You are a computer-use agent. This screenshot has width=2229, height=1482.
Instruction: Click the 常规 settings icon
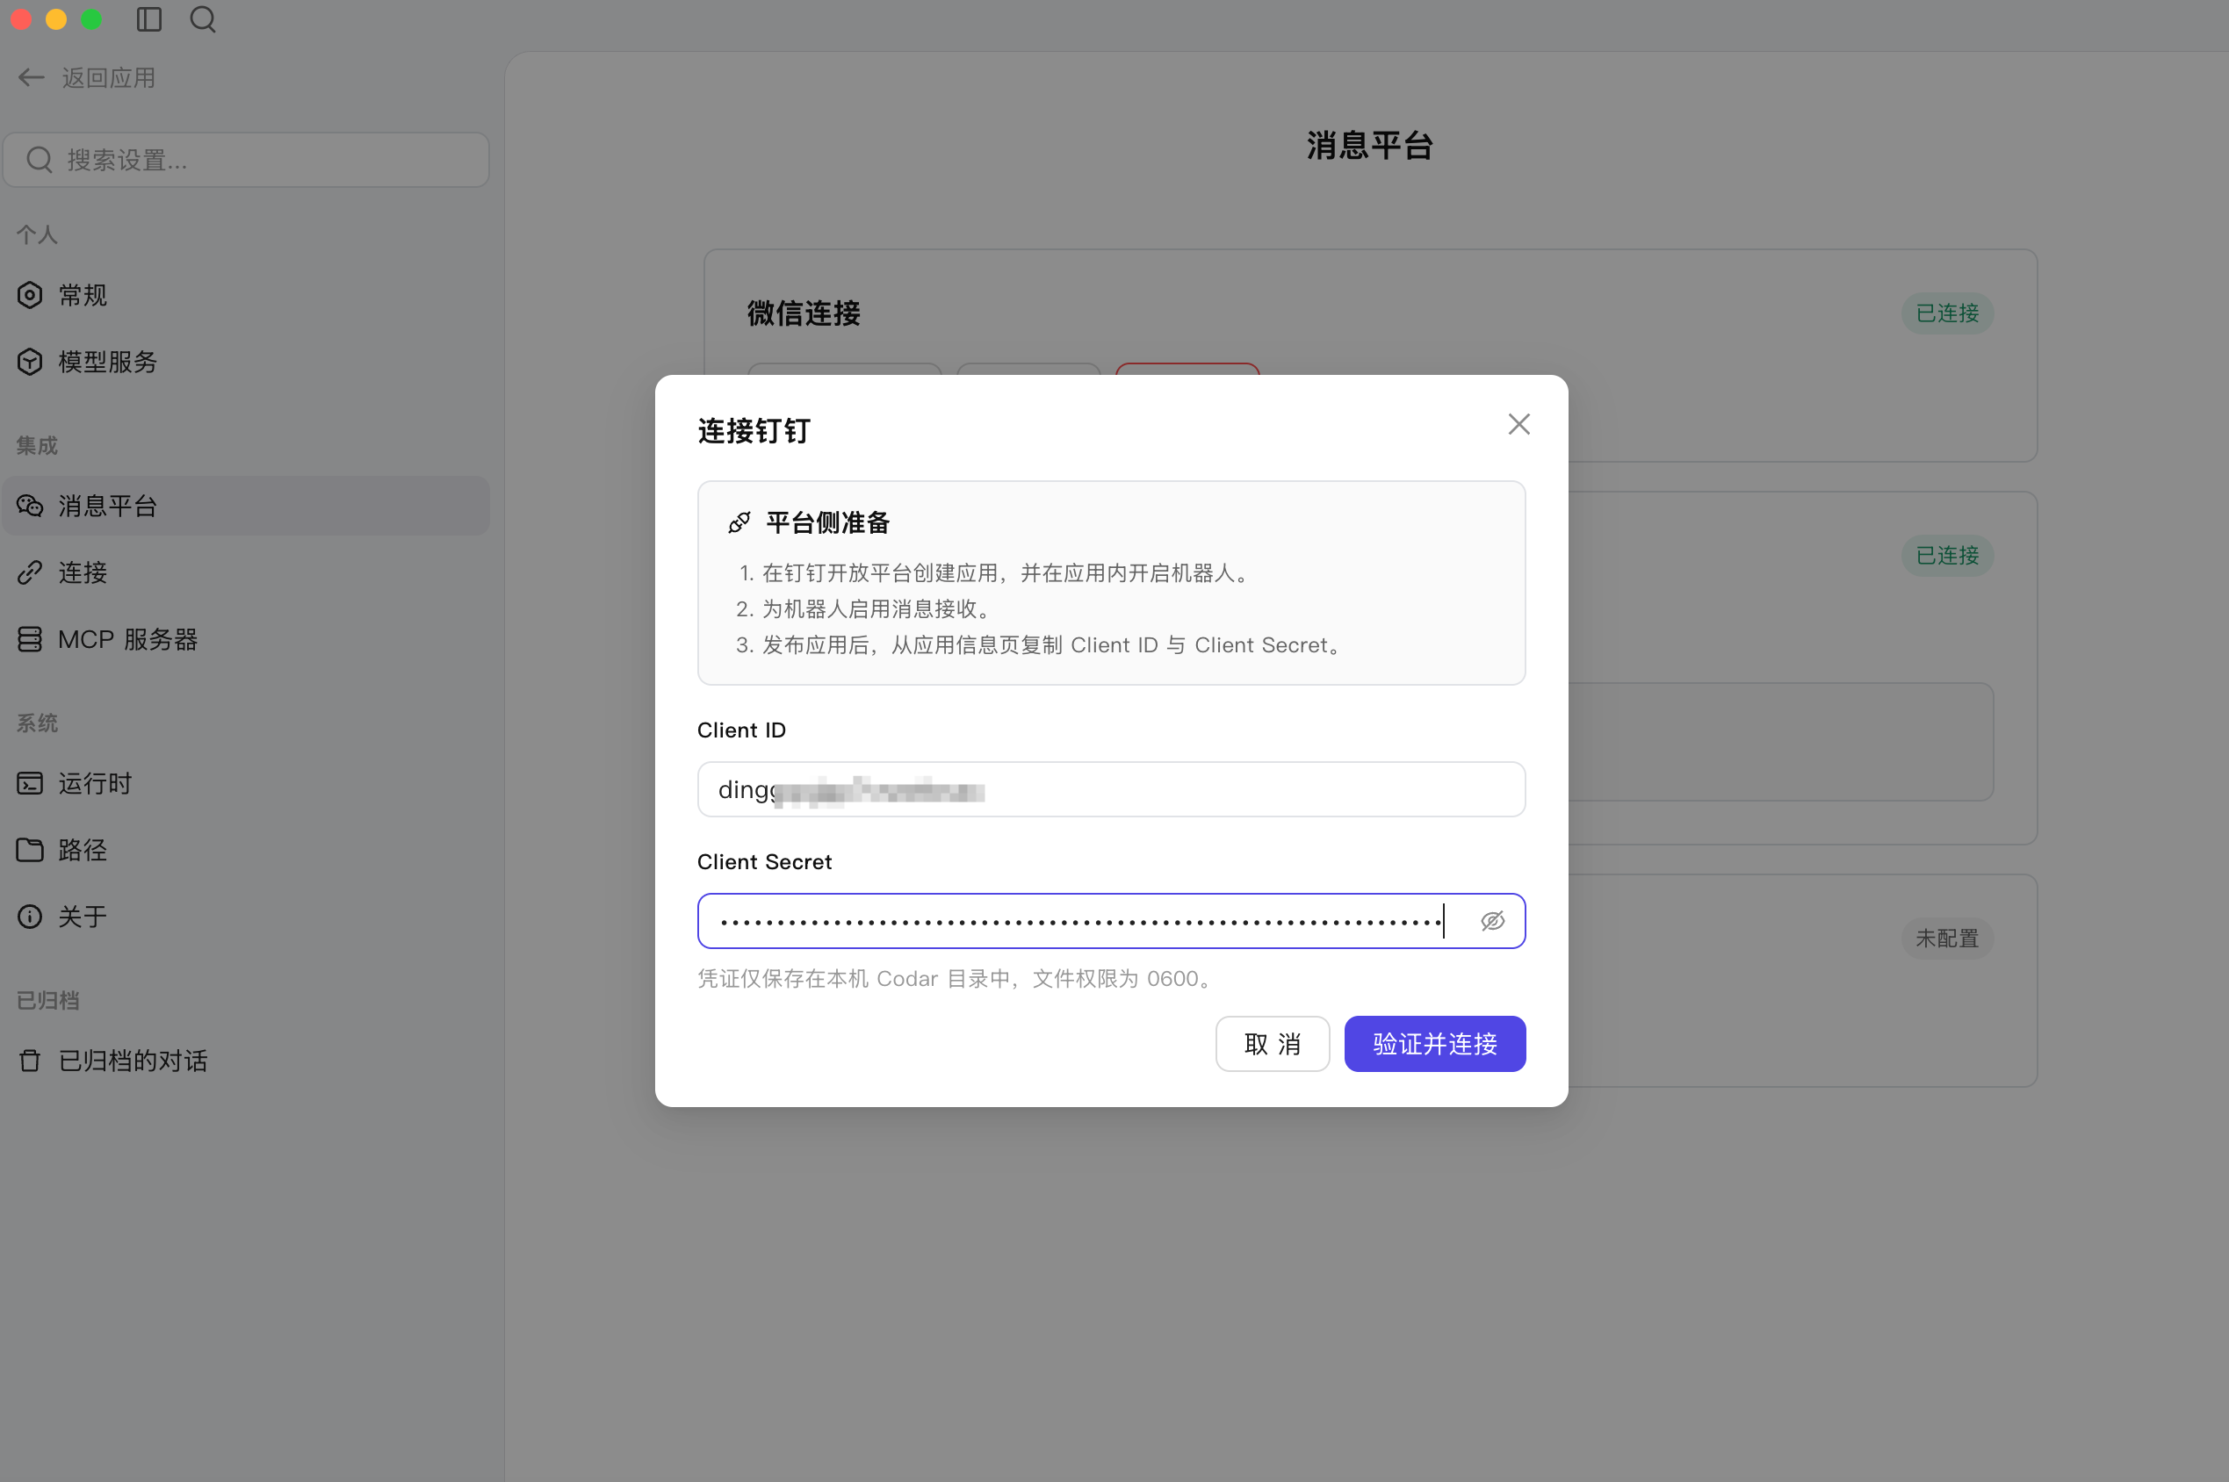click(x=30, y=295)
